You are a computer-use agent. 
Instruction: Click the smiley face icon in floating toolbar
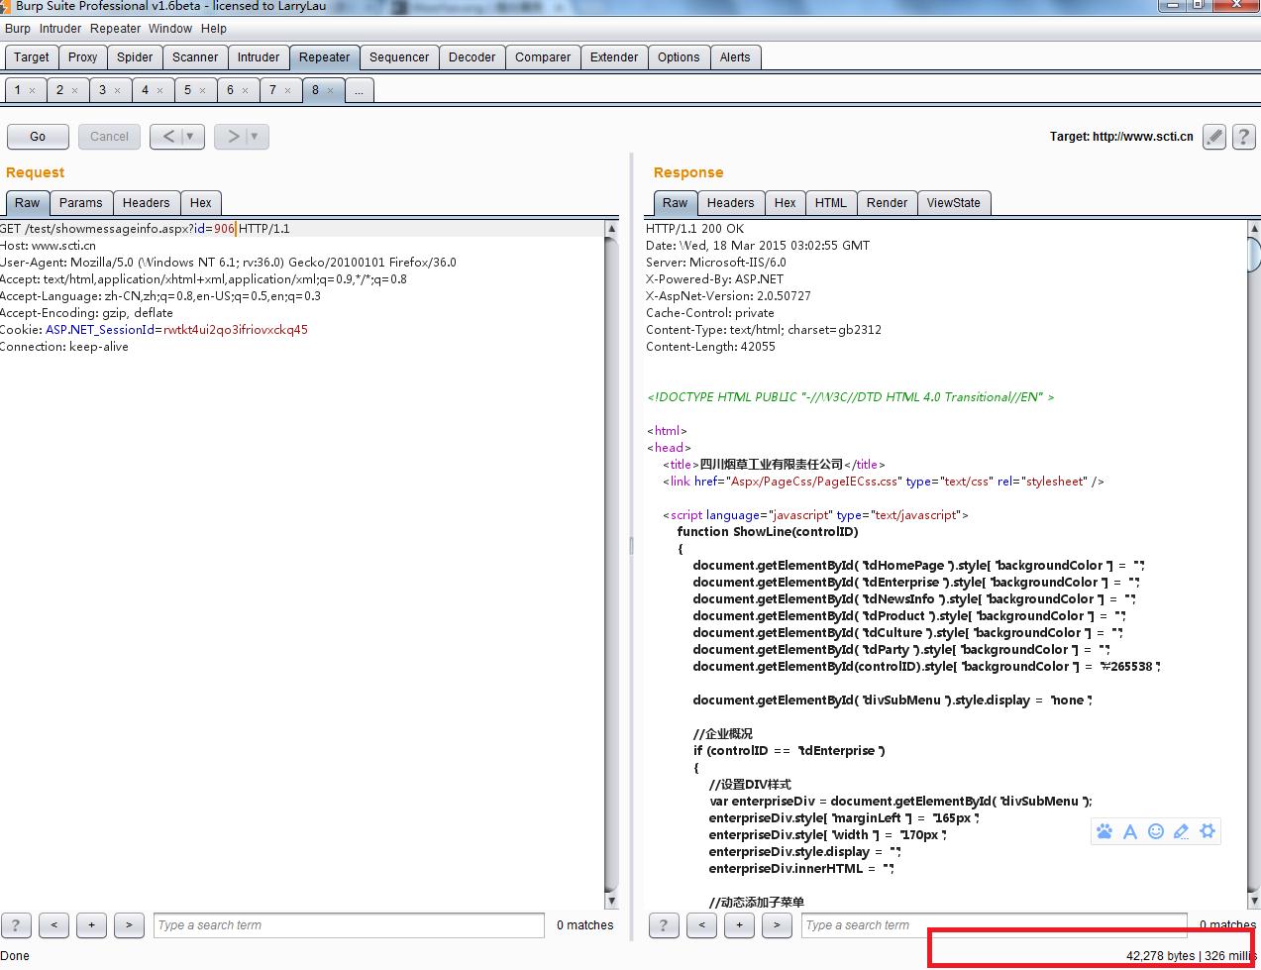(1156, 831)
